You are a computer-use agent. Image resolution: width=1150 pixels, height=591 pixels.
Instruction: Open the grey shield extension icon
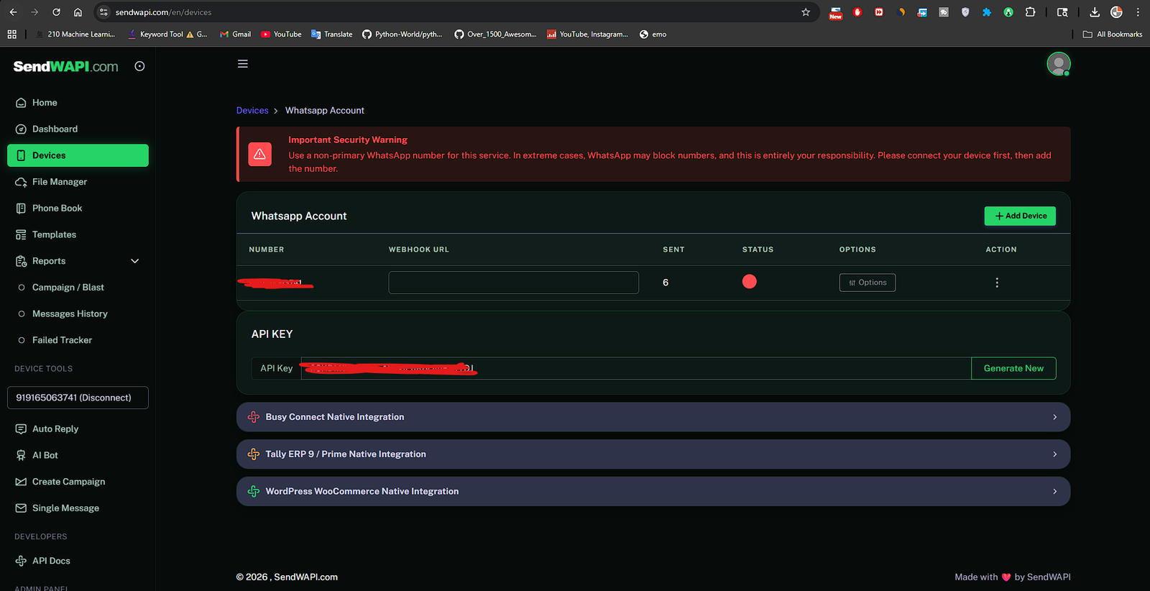pos(965,12)
